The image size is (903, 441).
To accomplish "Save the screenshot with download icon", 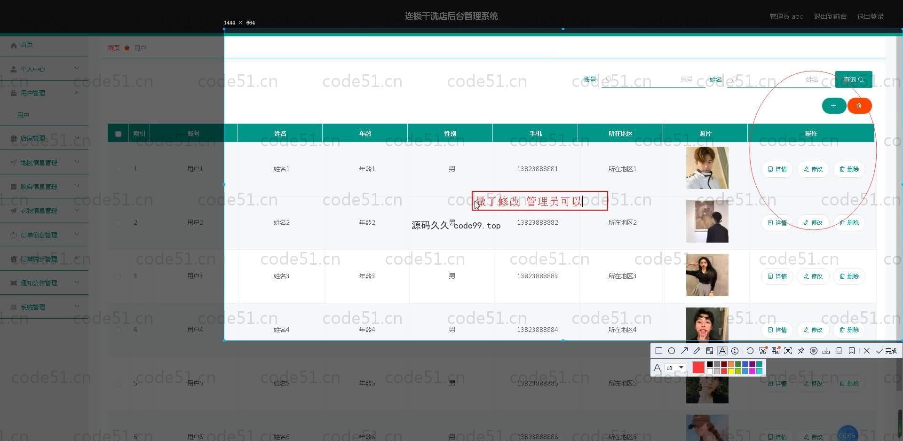I will 826,351.
